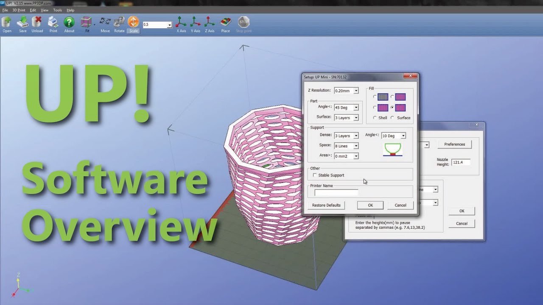Open the view list arrow beside Fit
Screen dimensions: 543x305
click(x=94, y=25)
